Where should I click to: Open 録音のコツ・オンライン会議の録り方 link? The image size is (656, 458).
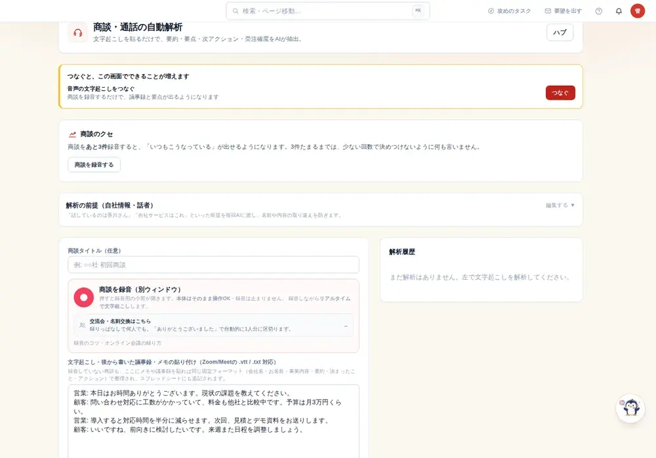coord(117,343)
